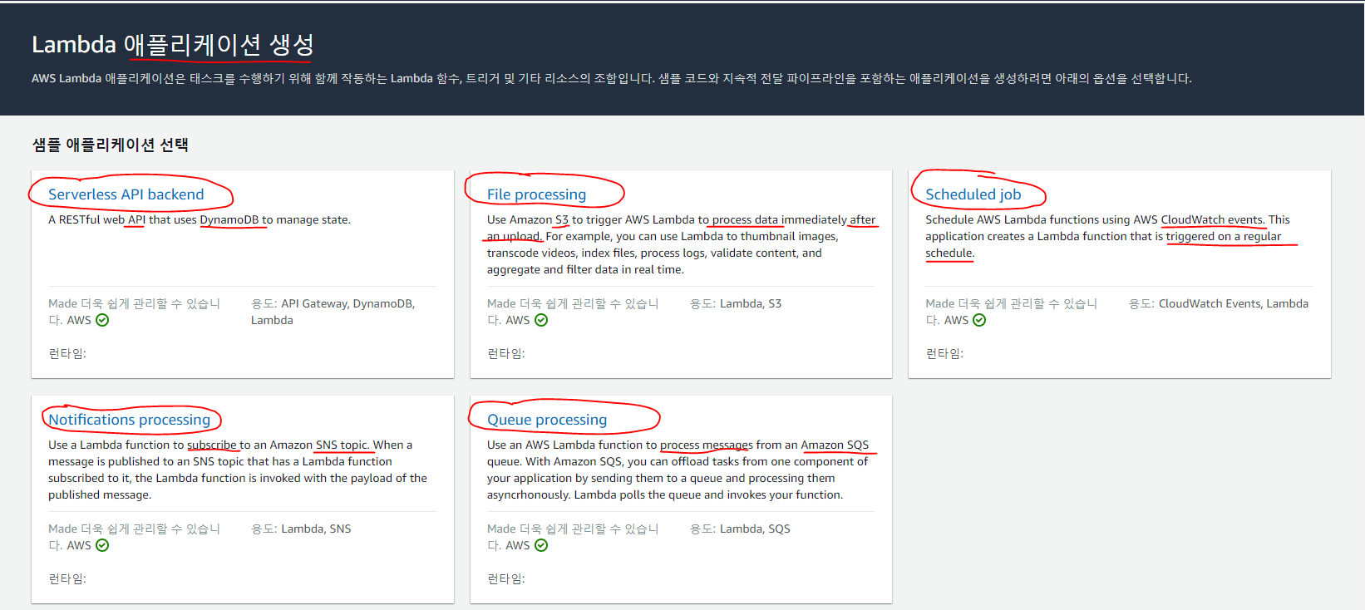The height and width of the screenshot is (610, 1365).
Task: Click the header paragraph starting 'AWS Lambda 애플리케이션은'
Action: (x=612, y=78)
